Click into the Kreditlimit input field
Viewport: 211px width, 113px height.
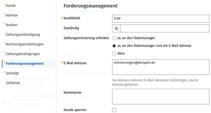[x=161, y=19]
